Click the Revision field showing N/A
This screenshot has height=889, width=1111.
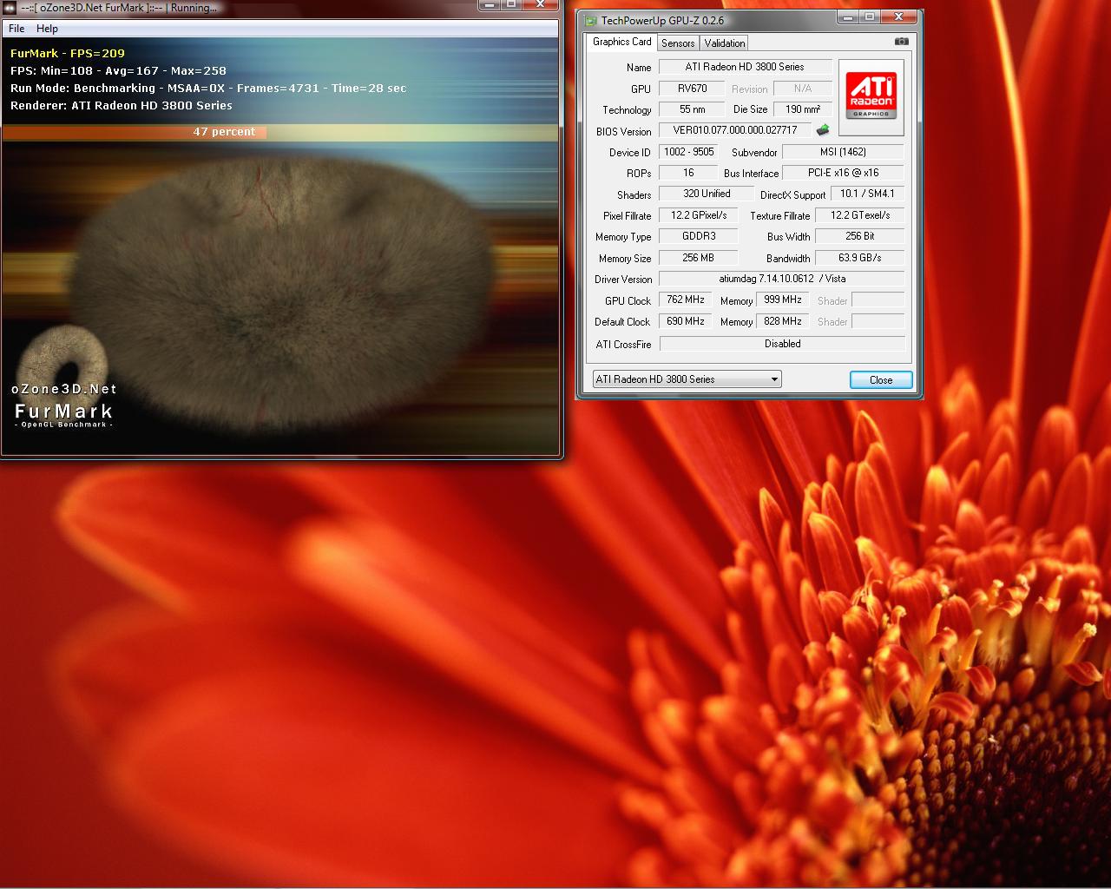pos(803,89)
